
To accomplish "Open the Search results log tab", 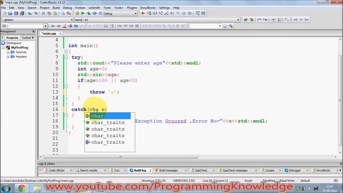I will pyautogui.click(x=88, y=170).
